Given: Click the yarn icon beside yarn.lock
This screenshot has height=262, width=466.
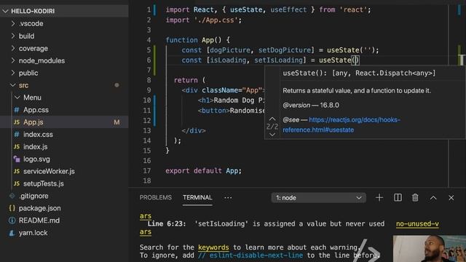Looking at the screenshot, I should coord(12,233).
